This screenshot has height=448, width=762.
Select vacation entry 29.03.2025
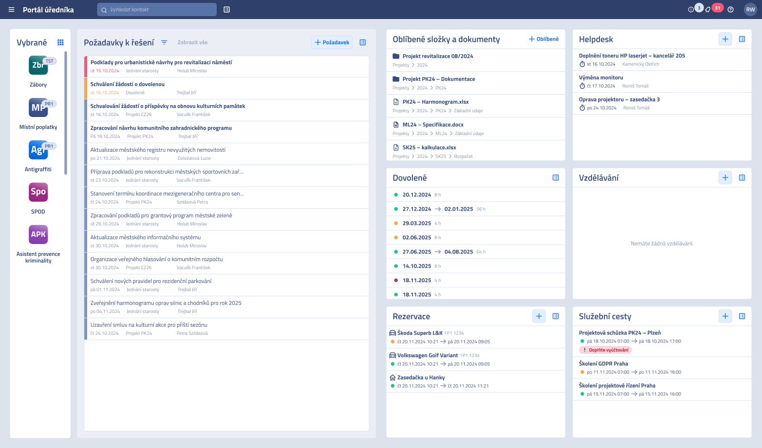(476, 223)
